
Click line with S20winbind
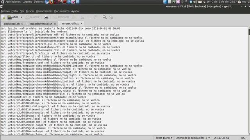coord(50,100)
